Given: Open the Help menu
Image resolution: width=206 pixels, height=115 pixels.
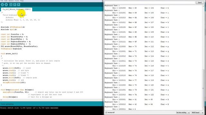Looking at the screenshot, I should coord(22,1).
